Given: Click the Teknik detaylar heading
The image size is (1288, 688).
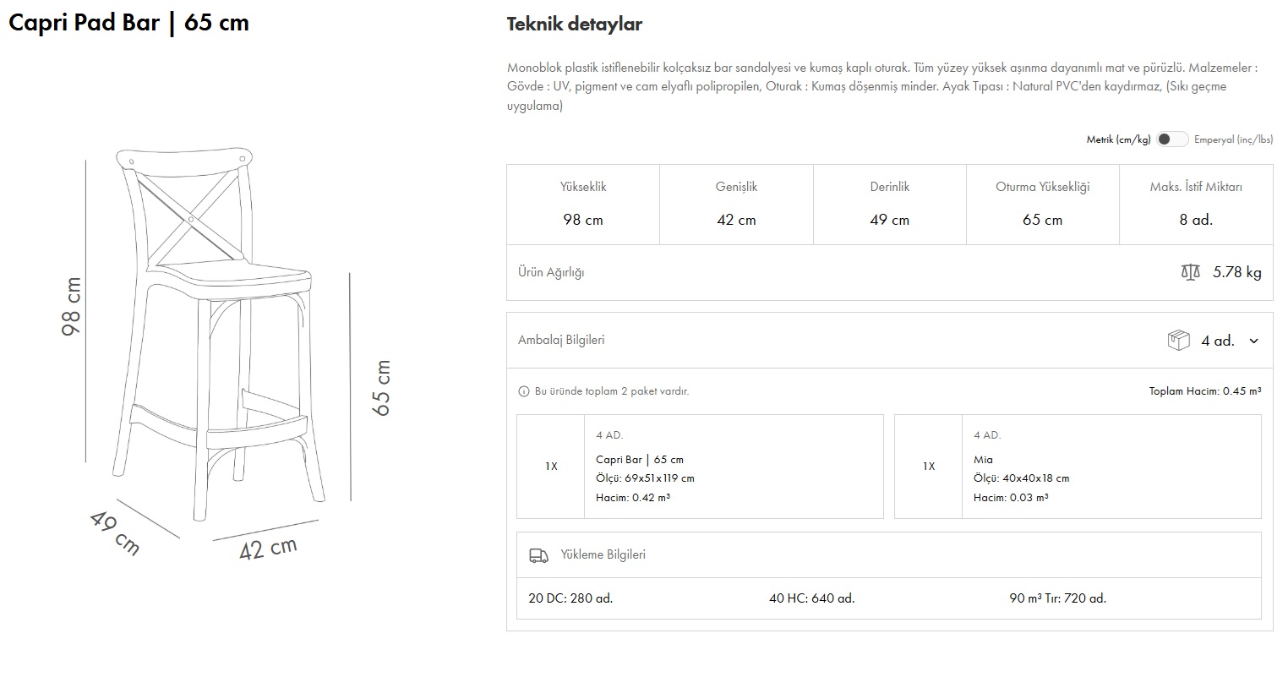Looking at the screenshot, I should coord(575,25).
